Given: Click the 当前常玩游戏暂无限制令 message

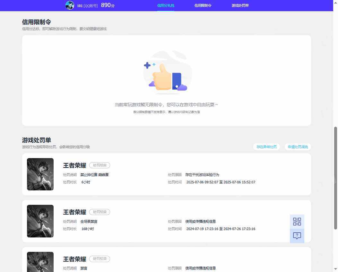Looking at the screenshot, I should [x=166, y=105].
